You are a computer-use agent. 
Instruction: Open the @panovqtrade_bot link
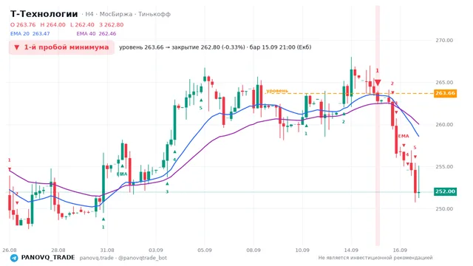pyautogui.click(x=143, y=258)
